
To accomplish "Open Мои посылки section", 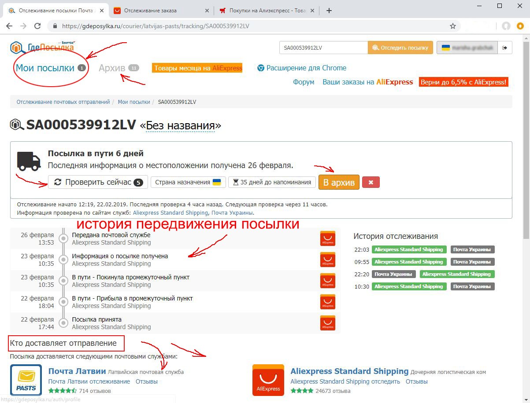I will (51, 68).
